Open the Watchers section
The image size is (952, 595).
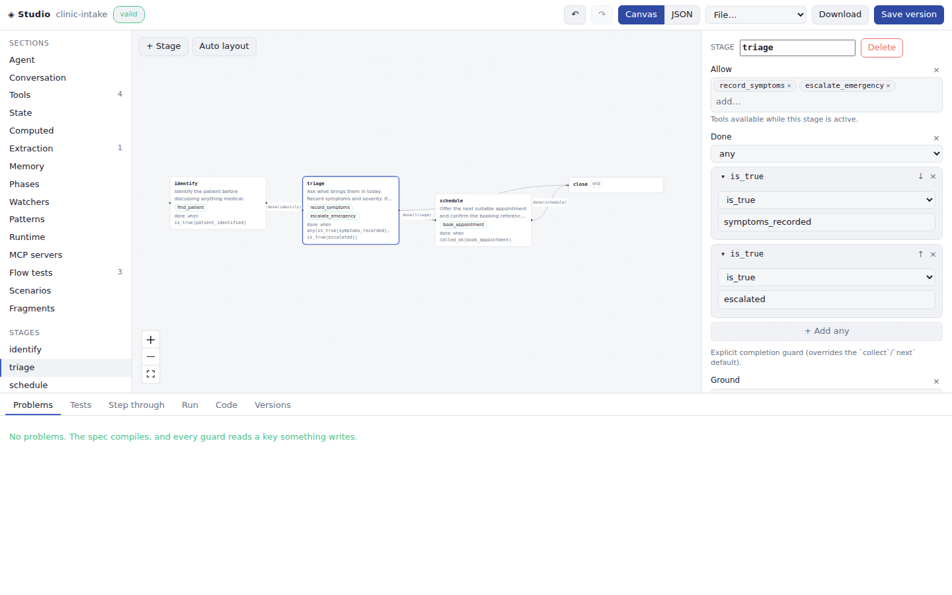tap(65, 202)
